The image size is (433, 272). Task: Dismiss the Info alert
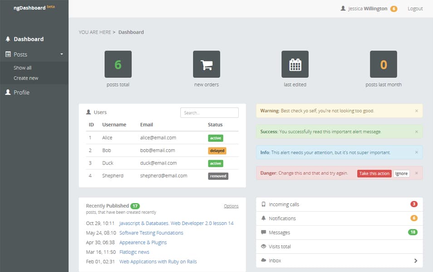416,152
